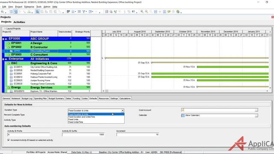This screenshot has height=154, width=274.
Task: Click the Calendar browse button
Action: tap(256, 115)
